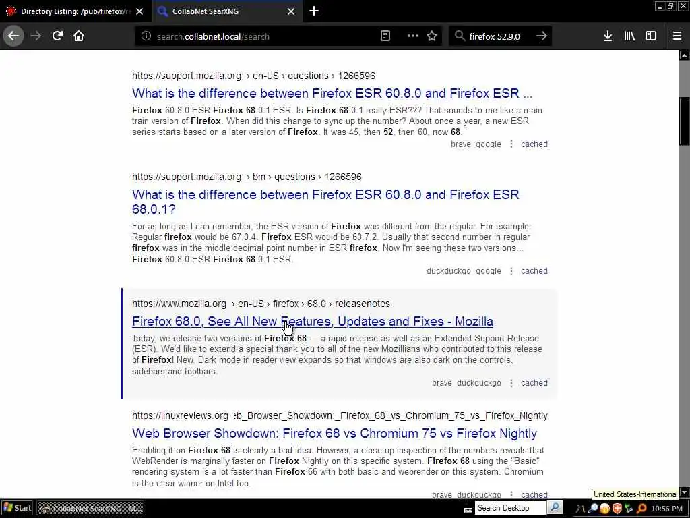Go to the Firefox home page
Viewport: 690px width, 518px height.
79,36
